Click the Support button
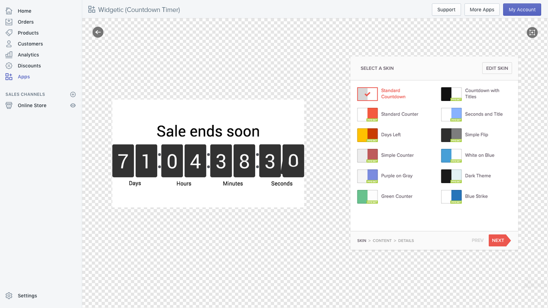This screenshot has height=308, width=548. click(446, 9)
